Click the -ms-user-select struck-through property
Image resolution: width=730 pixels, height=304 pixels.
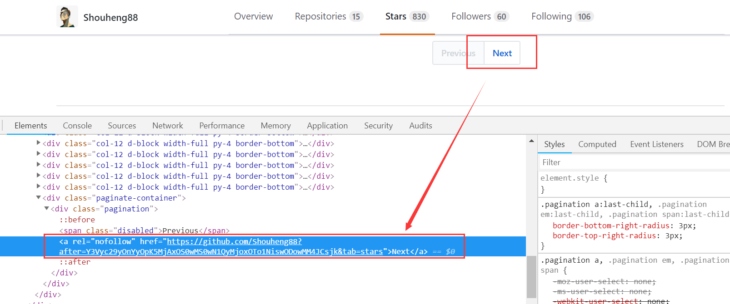click(602, 292)
